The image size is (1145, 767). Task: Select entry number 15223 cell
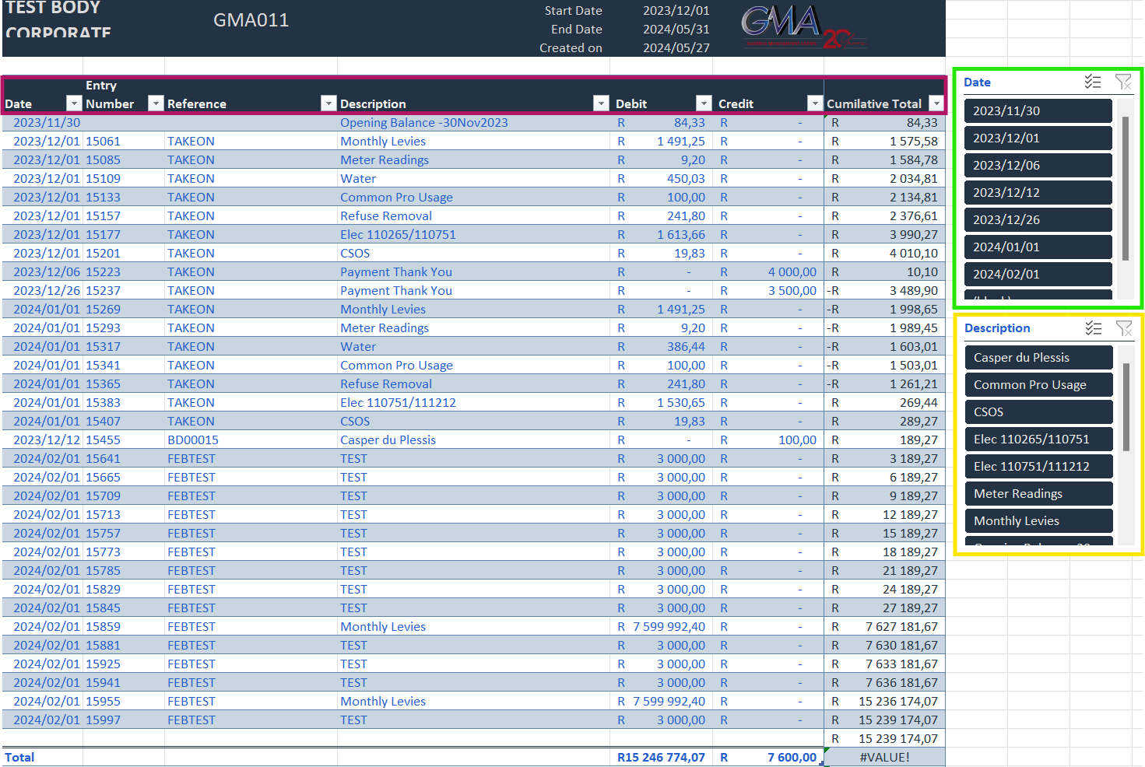click(x=123, y=271)
